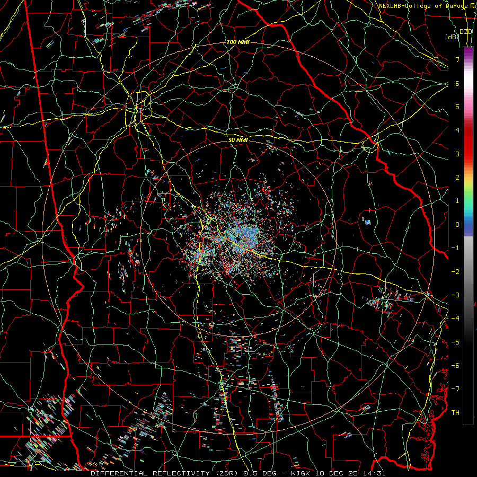This screenshot has height=477, width=477.
Task: Click the [dB] units label
Action: 452,37
